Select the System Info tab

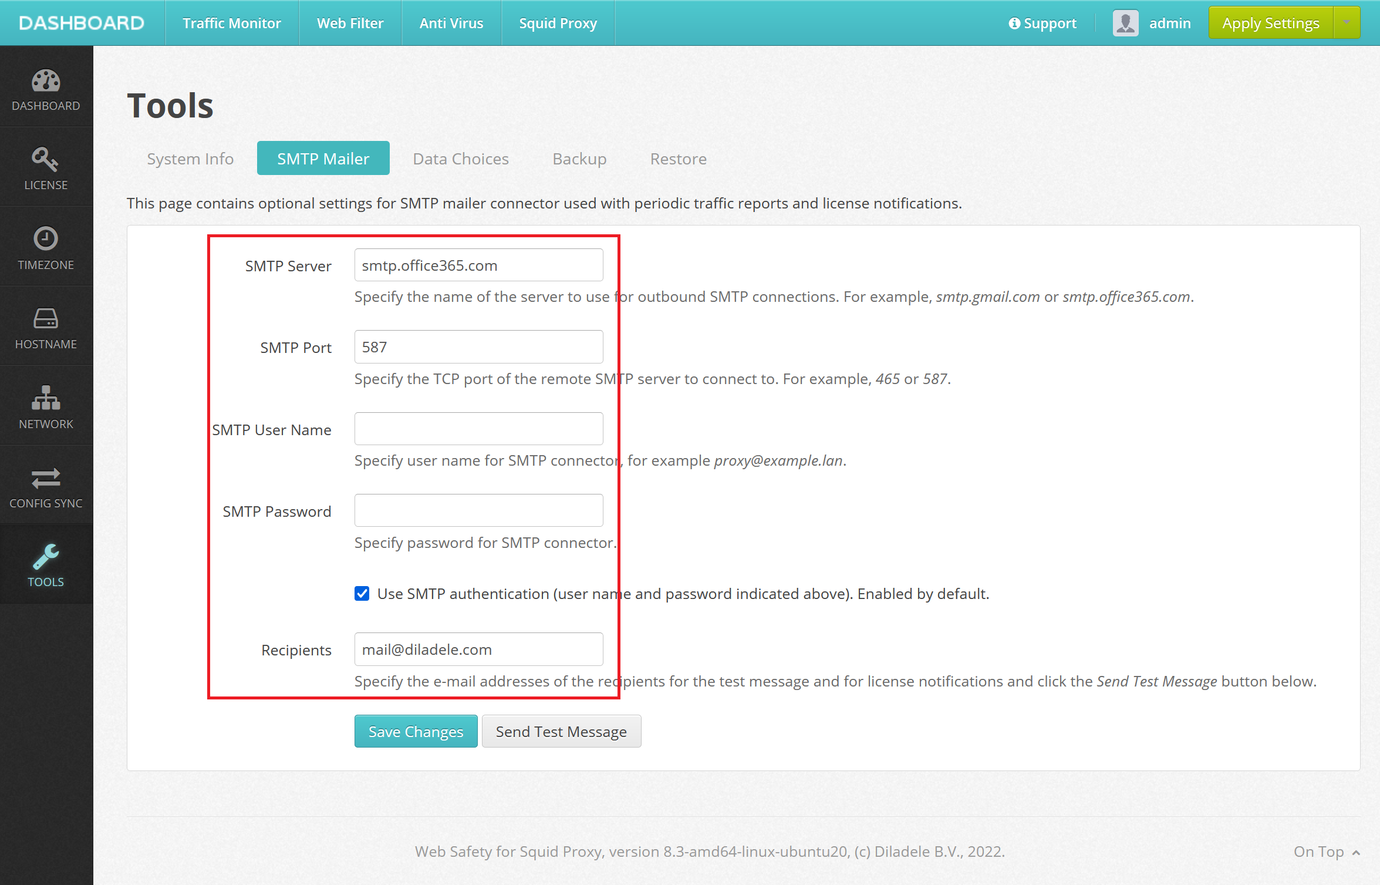pyautogui.click(x=190, y=157)
